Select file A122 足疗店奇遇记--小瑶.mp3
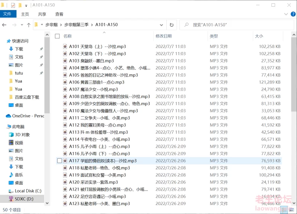 tap(97, 197)
